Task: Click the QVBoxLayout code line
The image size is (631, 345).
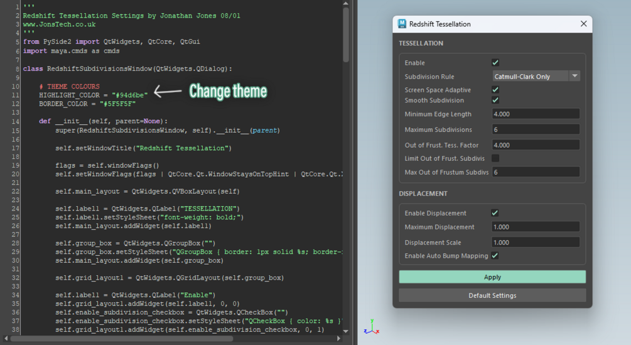Action: click(148, 191)
